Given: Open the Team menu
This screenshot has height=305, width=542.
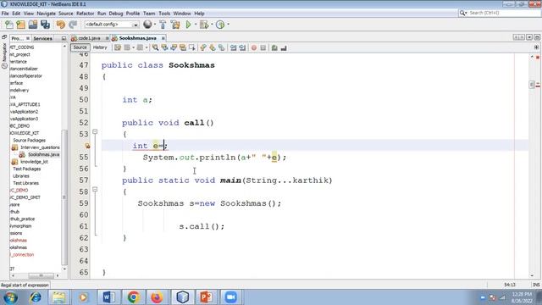Looking at the screenshot, I should tap(149, 14).
